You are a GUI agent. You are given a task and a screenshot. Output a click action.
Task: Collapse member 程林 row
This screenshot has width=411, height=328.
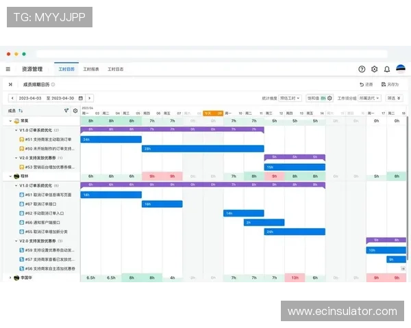coord(10,176)
